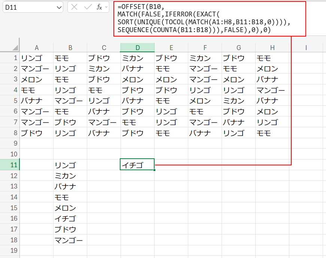
Task: Click cell B11 containing リンゴ
Action: pos(70,165)
